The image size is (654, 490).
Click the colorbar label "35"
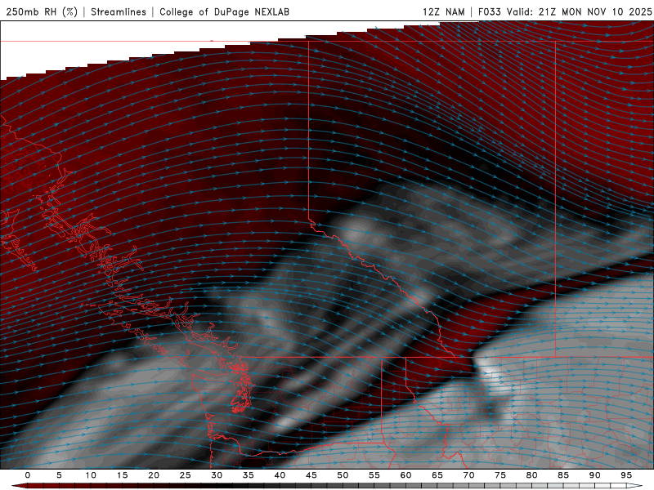tap(249, 475)
